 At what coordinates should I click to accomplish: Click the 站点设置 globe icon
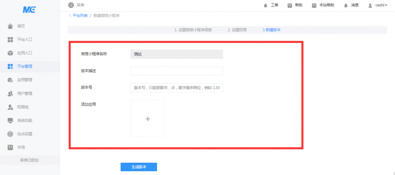pyautogui.click(x=10, y=134)
